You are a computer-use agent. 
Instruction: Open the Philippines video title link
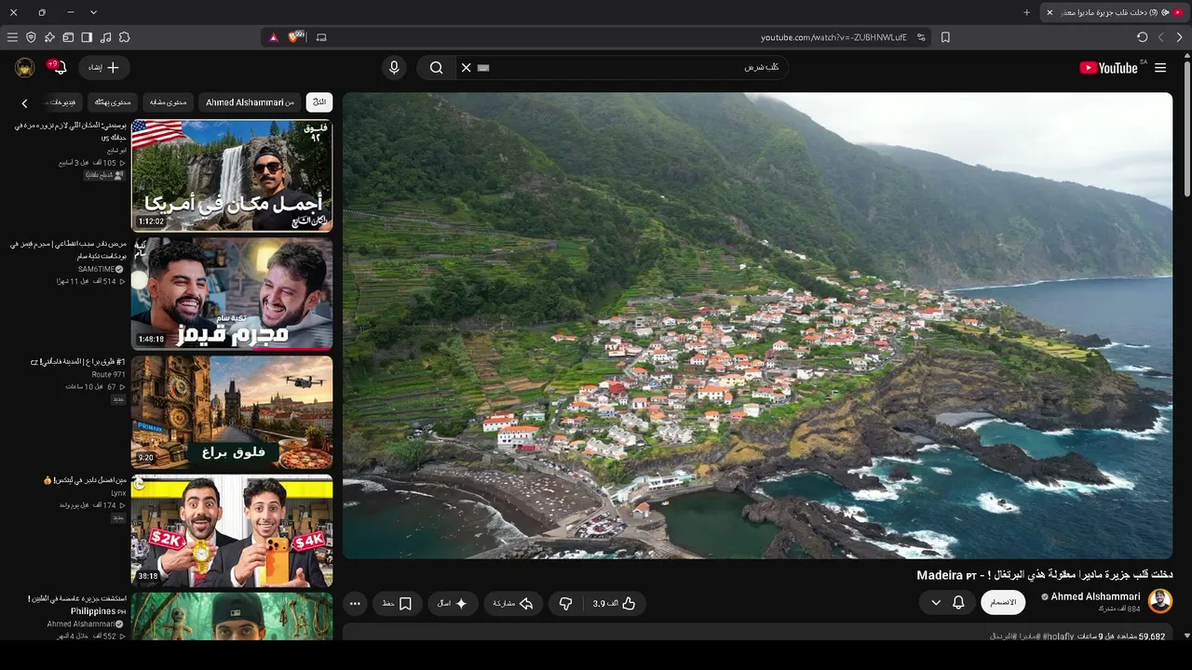[x=77, y=605]
